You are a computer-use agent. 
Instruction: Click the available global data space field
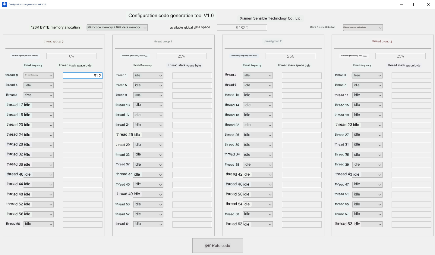coord(242,27)
